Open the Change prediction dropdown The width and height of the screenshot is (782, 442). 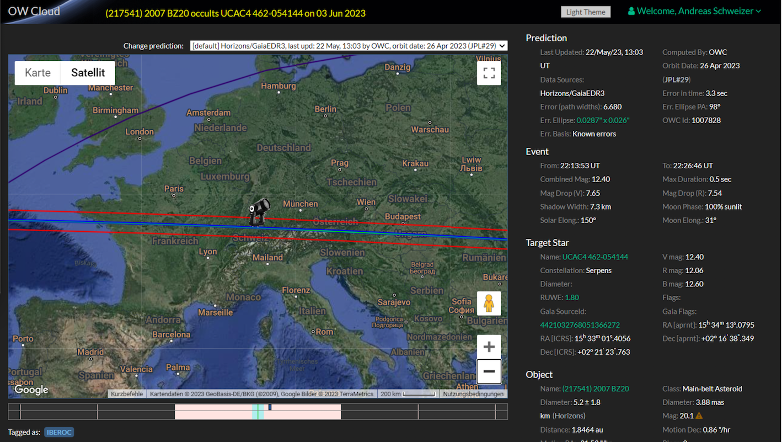click(x=349, y=46)
